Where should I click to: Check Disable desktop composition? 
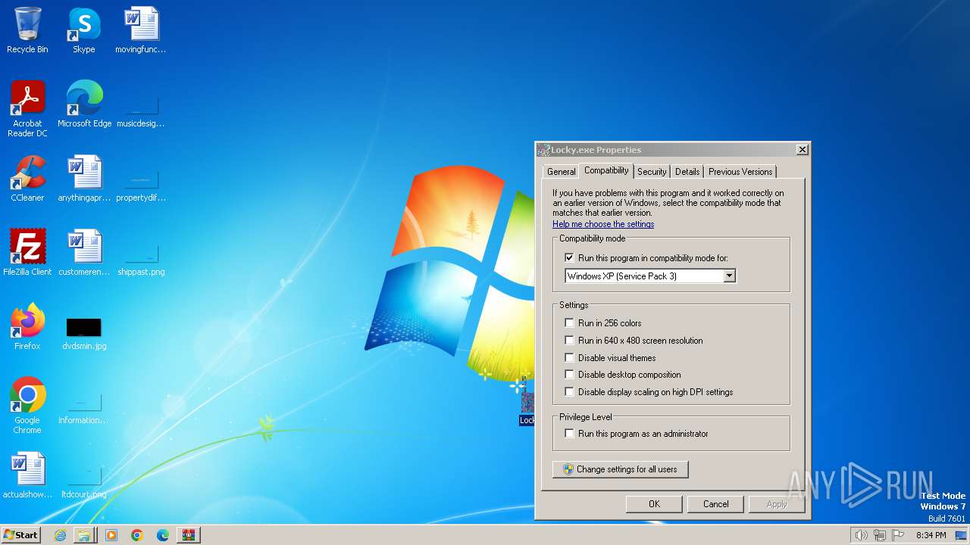click(570, 375)
